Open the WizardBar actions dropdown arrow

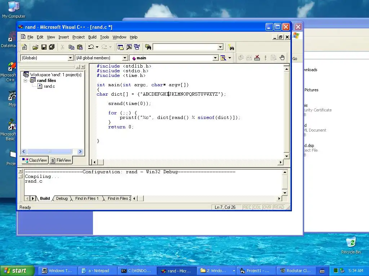[230, 58]
